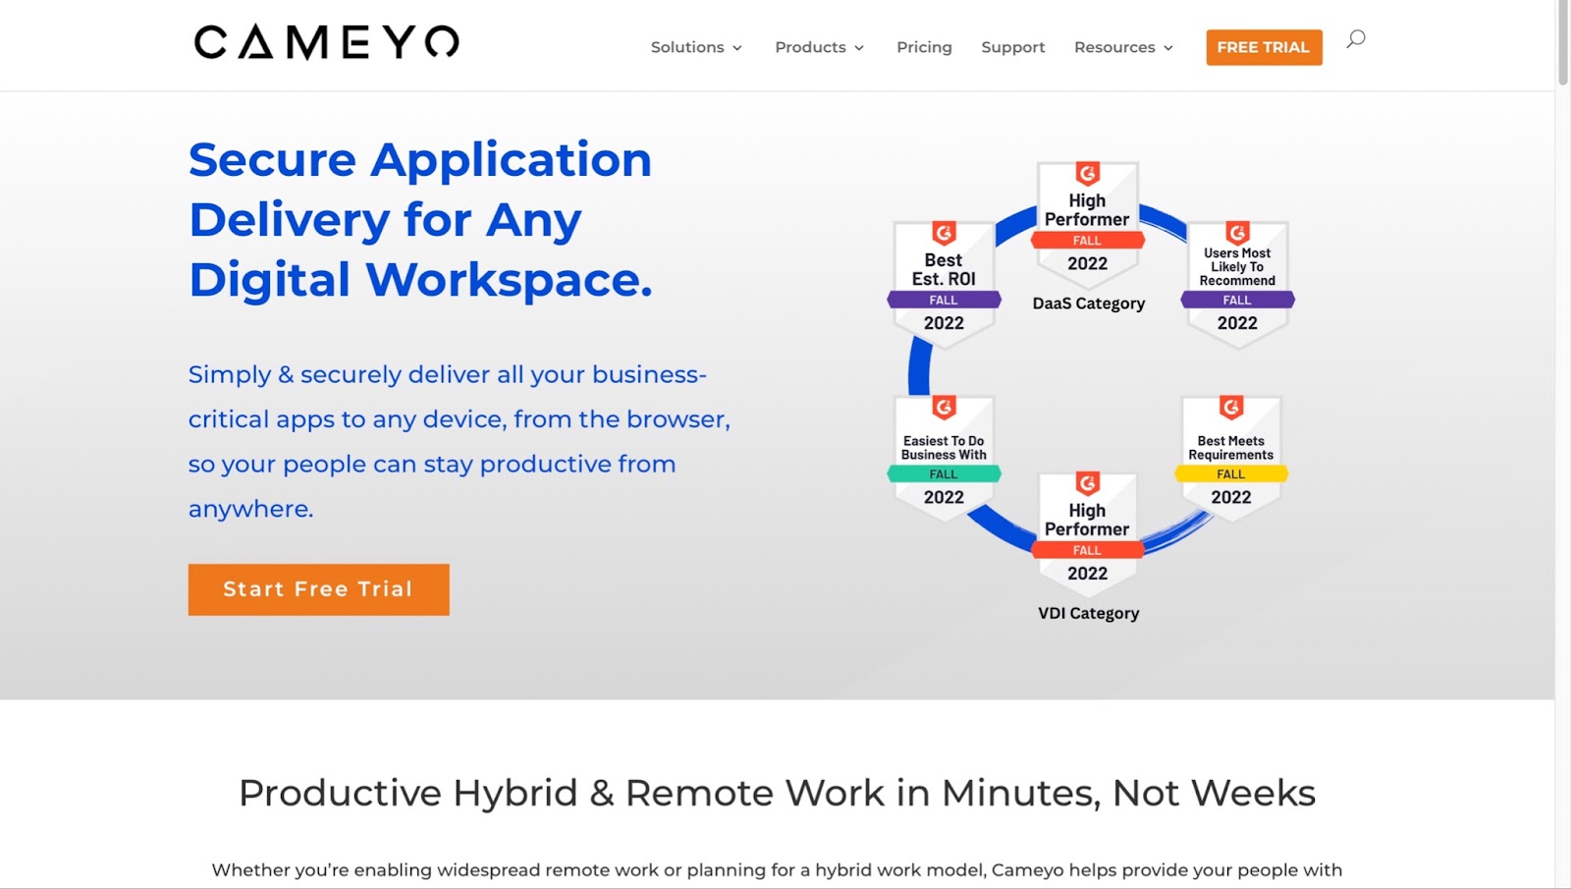Screen dimensions: 1571x889
Task: Open the Support page
Action: click(x=1013, y=47)
